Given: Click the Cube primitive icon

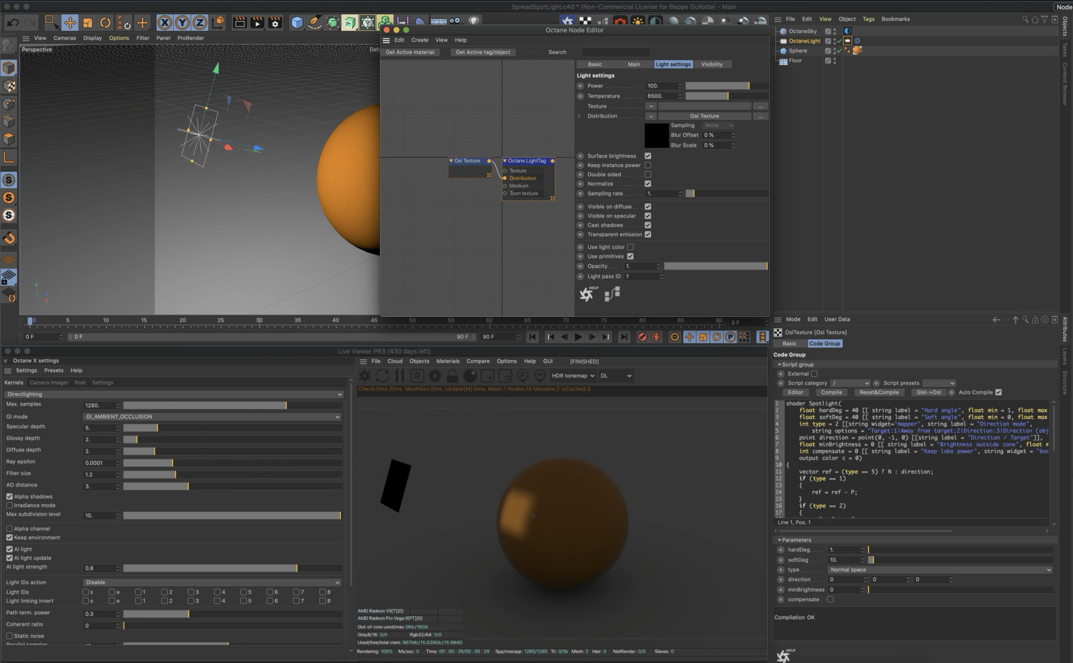Looking at the screenshot, I should (x=297, y=22).
